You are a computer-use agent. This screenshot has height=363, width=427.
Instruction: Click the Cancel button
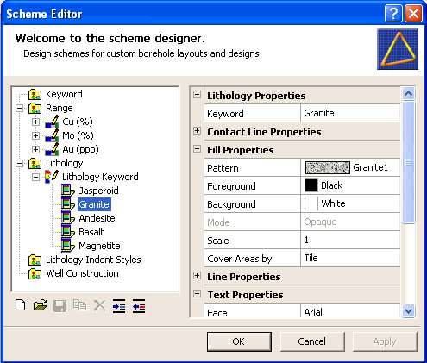coord(312,341)
